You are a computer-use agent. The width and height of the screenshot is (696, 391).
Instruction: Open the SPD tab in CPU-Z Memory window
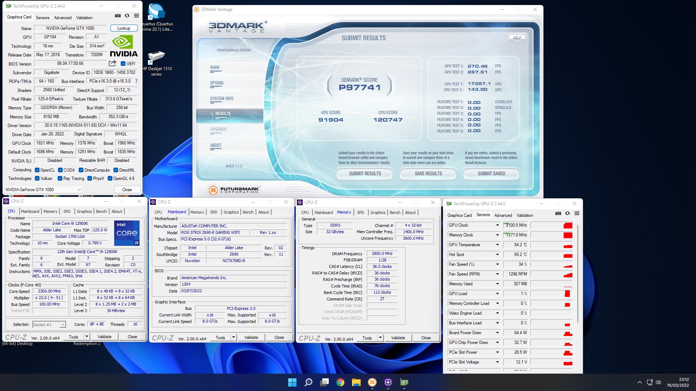360,213
